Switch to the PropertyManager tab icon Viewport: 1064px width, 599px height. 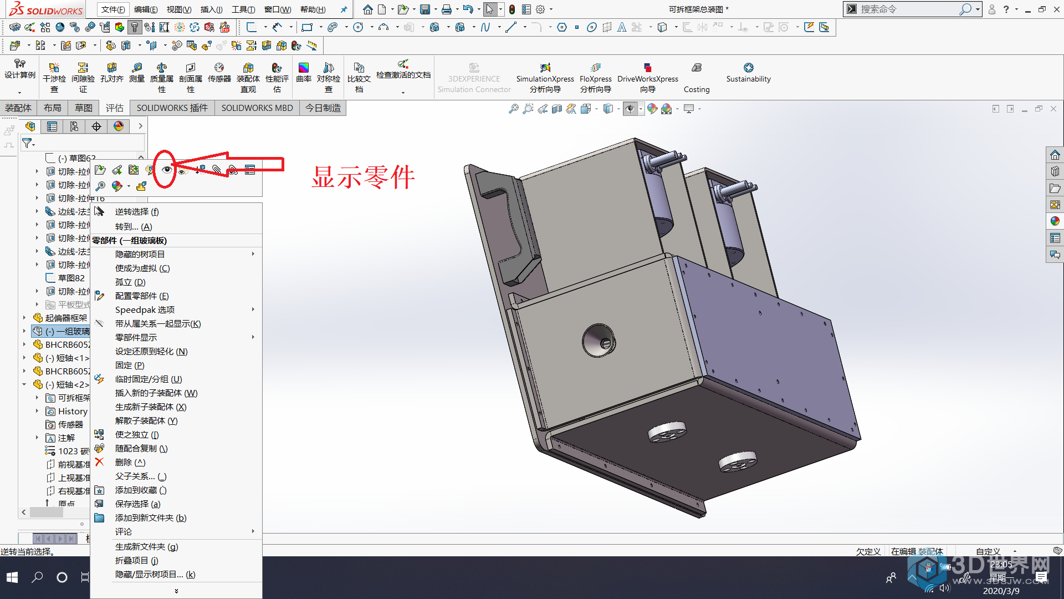coord(52,126)
